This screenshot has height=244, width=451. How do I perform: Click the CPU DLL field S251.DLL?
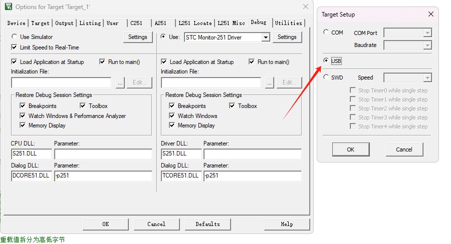(32, 153)
